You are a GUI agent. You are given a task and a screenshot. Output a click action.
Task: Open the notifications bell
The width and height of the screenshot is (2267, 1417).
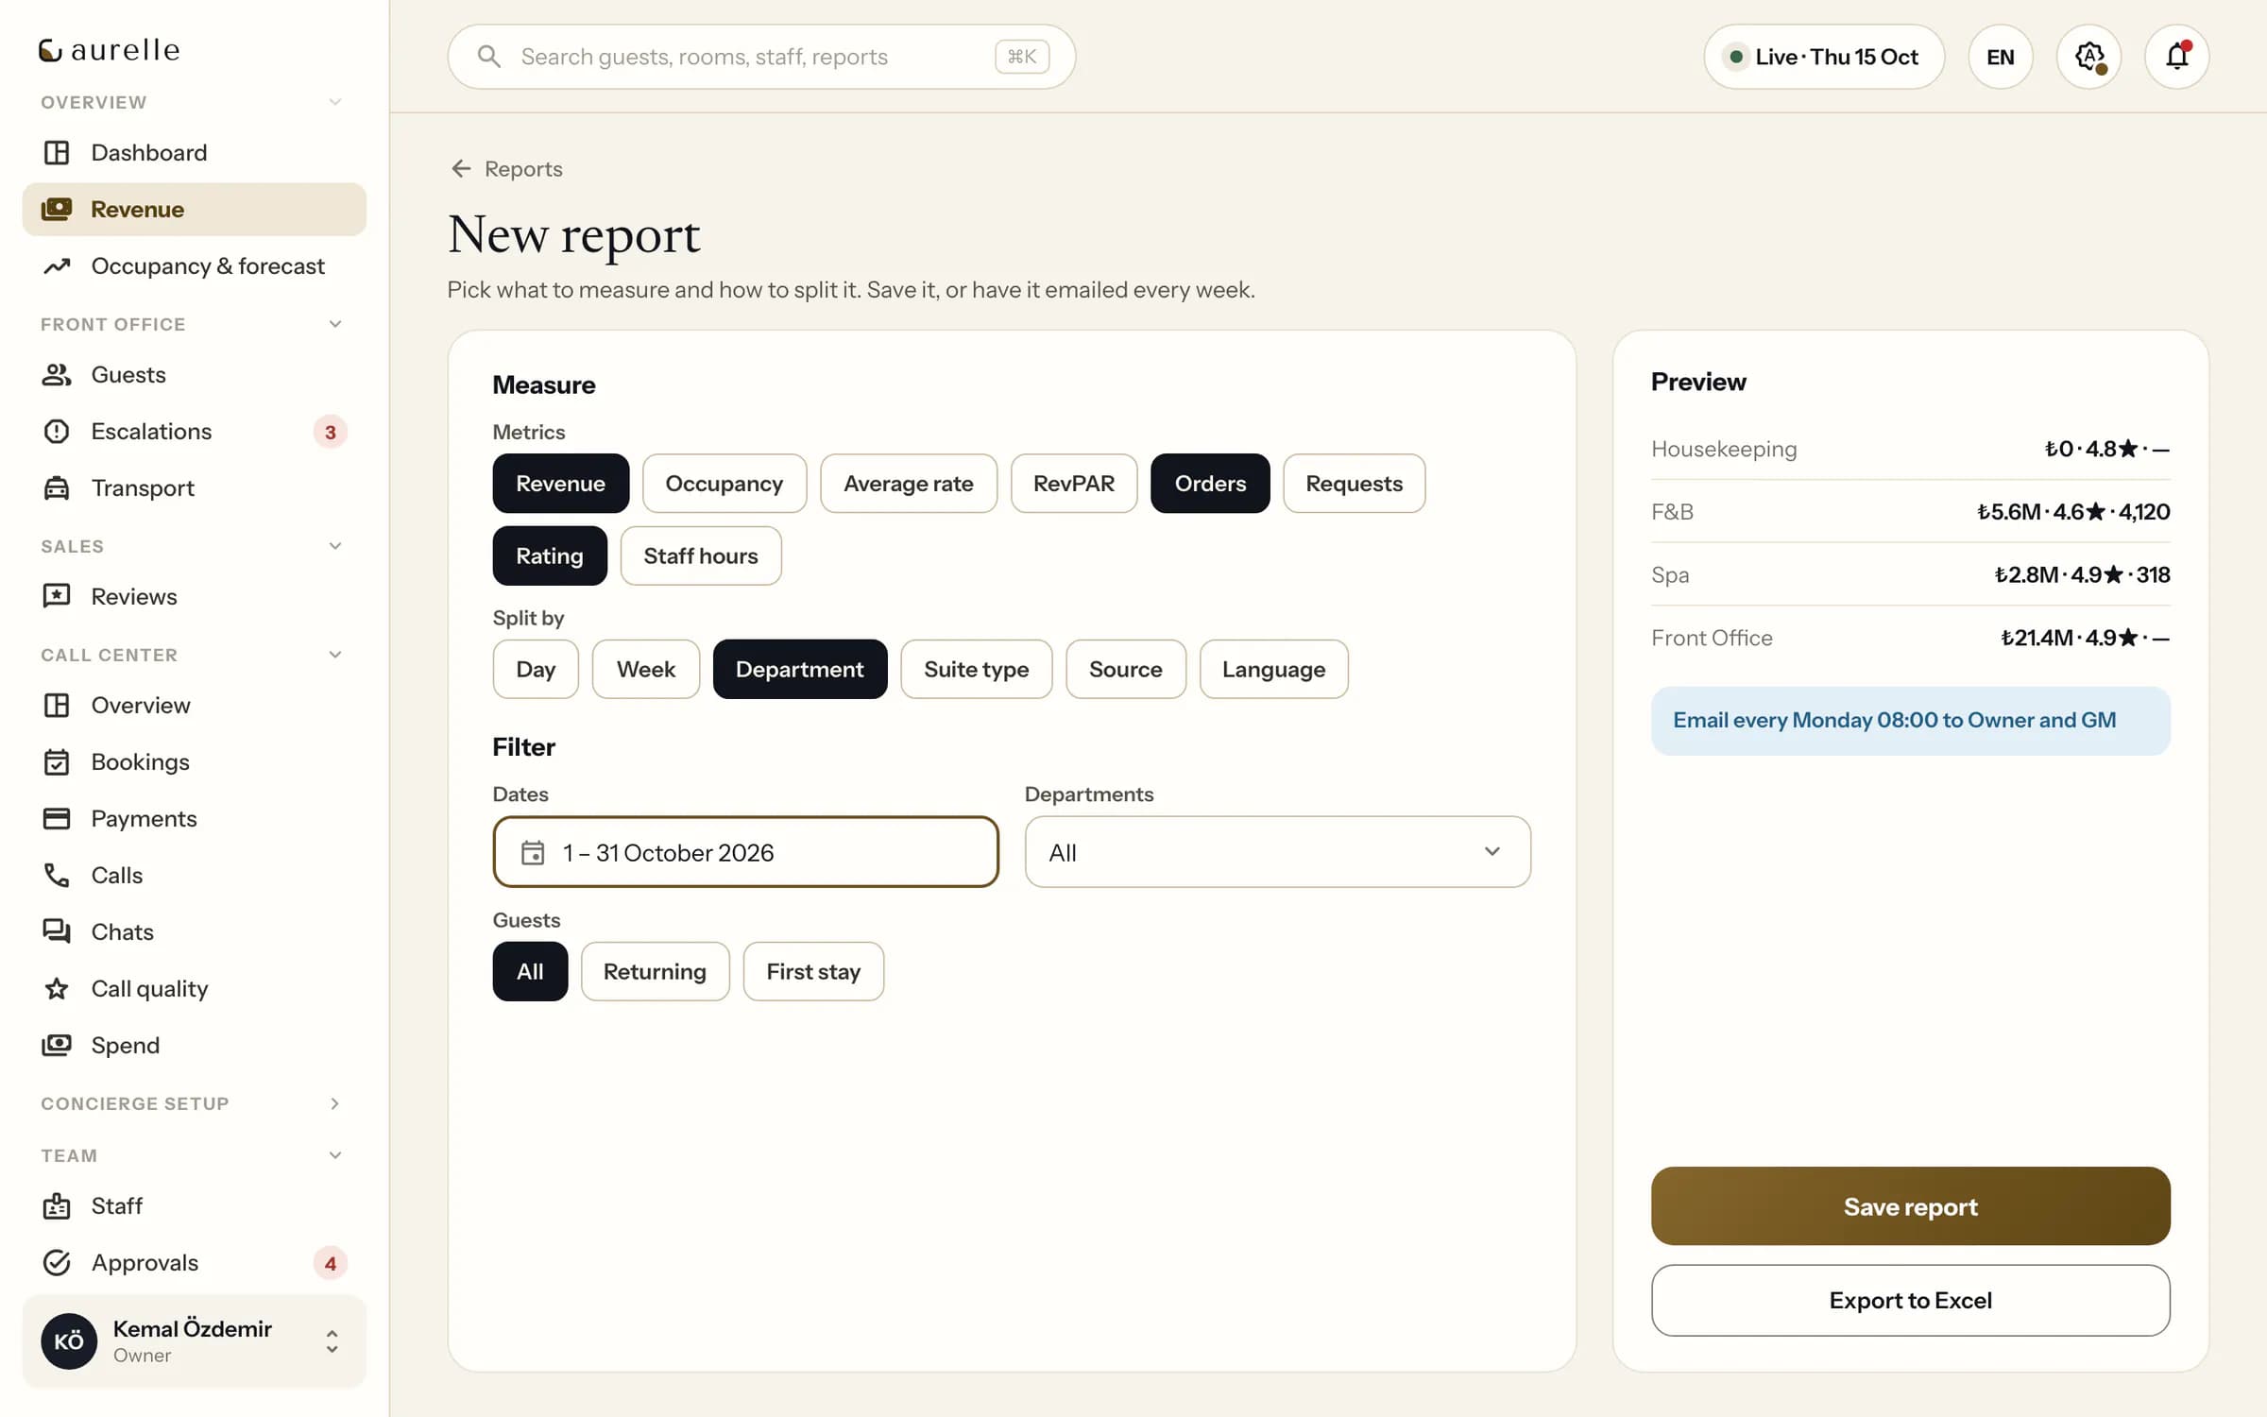click(2176, 57)
